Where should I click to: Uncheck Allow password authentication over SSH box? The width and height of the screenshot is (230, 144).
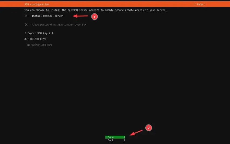(x=26, y=25)
